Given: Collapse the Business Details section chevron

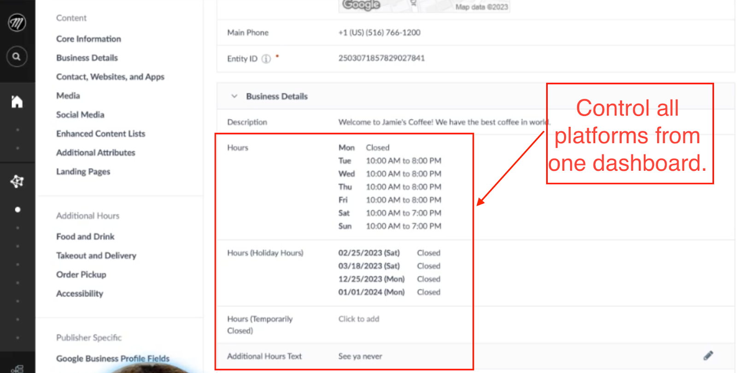Looking at the screenshot, I should pyautogui.click(x=234, y=96).
